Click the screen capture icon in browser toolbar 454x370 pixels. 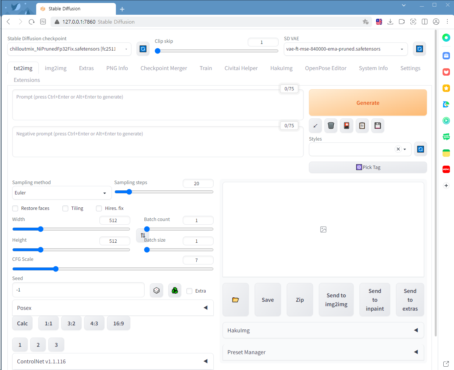(413, 22)
